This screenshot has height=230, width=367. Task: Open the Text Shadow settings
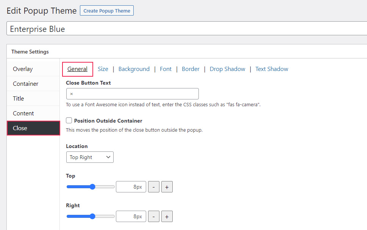pos(272,69)
